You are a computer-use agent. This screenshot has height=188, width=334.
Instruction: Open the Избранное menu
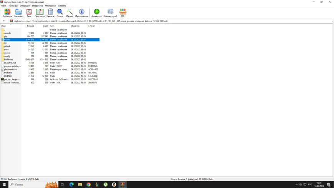coord(37,6)
